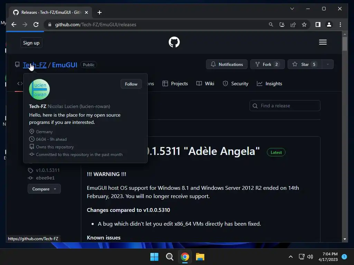The image size is (354, 265).
Task: Fork the EmuGUI repository
Action: click(x=268, y=65)
